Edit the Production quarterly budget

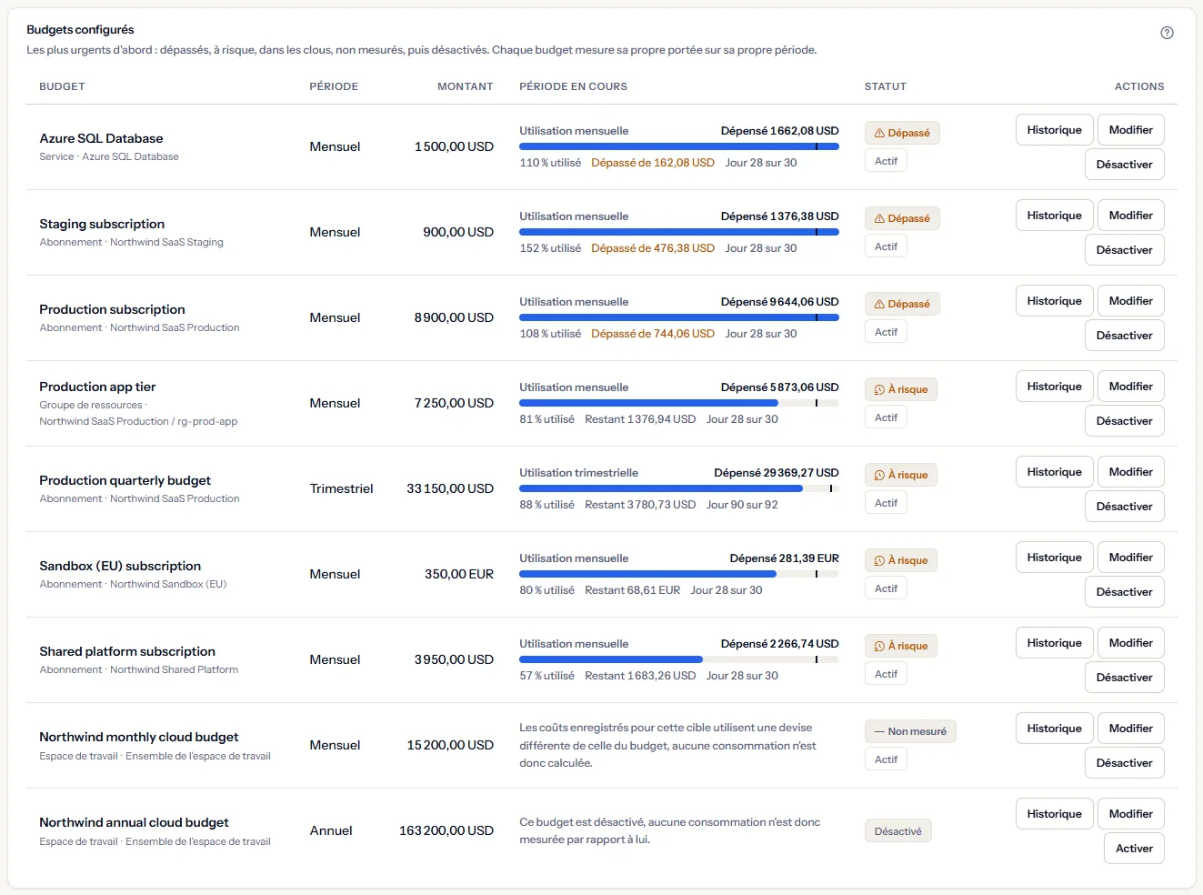point(1130,472)
